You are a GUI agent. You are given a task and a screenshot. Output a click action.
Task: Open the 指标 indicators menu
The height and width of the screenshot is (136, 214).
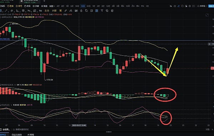[x=2, y=6]
